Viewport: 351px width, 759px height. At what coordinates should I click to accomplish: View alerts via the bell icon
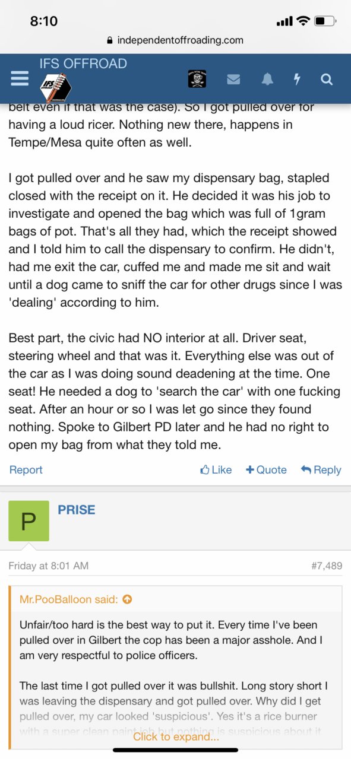[267, 79]
